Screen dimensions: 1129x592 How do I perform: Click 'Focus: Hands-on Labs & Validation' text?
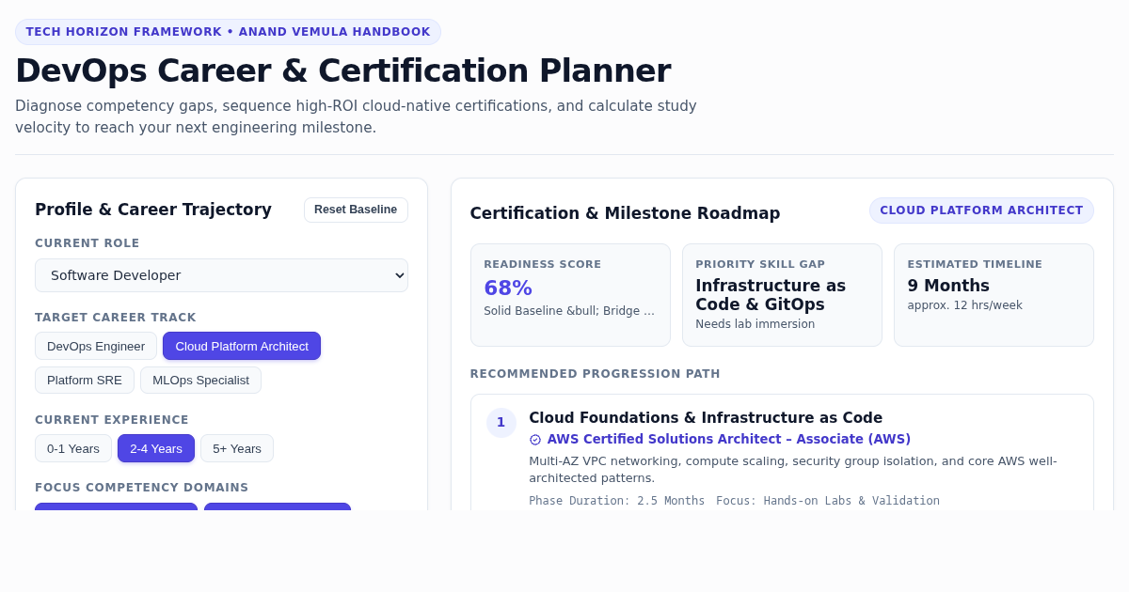click(828, 501)
